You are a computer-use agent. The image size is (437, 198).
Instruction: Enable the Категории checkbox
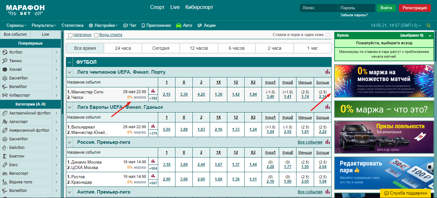point(70,35)
